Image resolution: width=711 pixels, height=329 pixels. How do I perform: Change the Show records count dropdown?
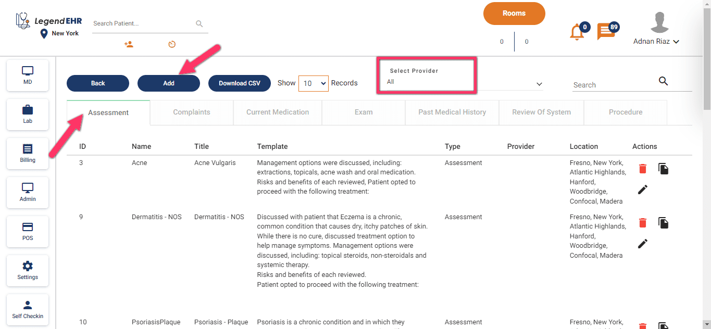point(313,83)
